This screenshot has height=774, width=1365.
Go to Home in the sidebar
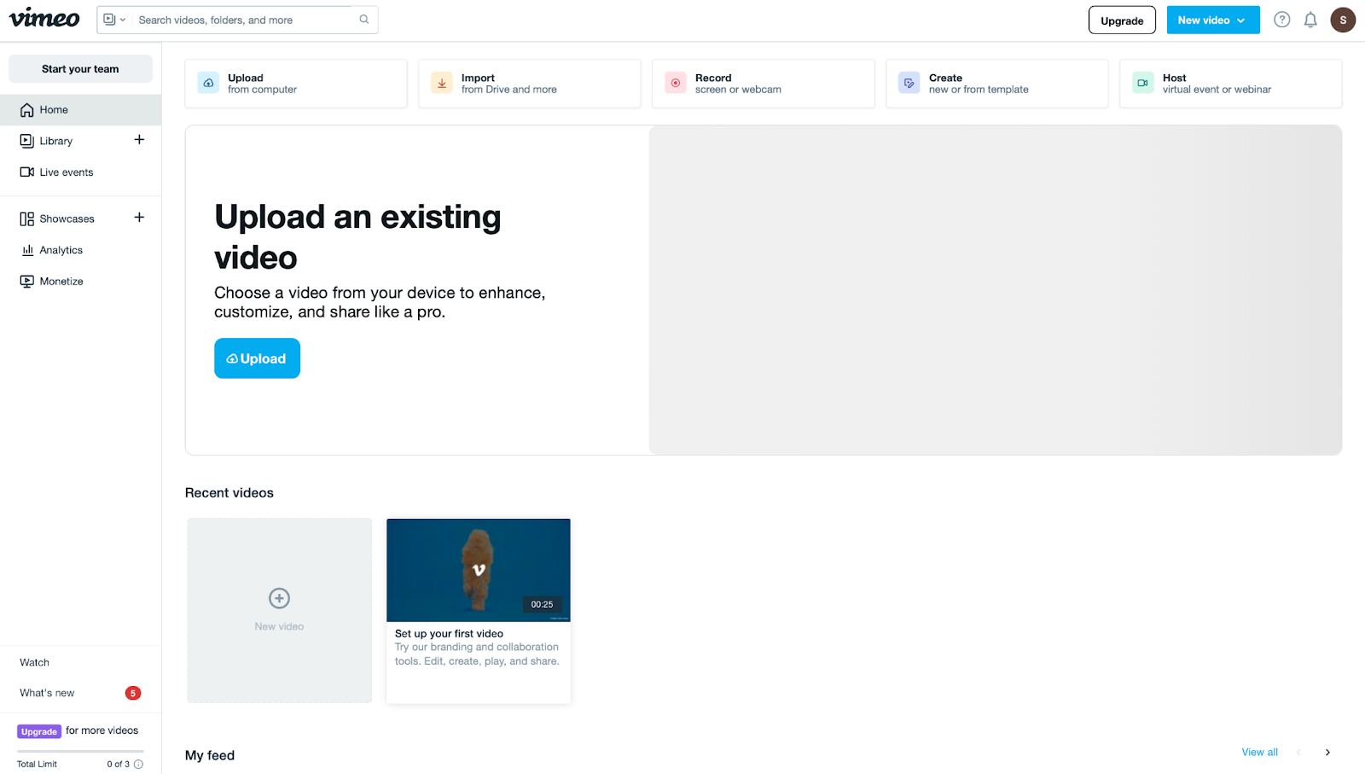click(80, 110)
